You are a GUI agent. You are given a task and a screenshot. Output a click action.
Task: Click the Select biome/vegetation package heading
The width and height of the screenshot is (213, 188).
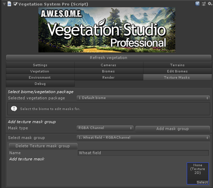[x=40, y=92]
